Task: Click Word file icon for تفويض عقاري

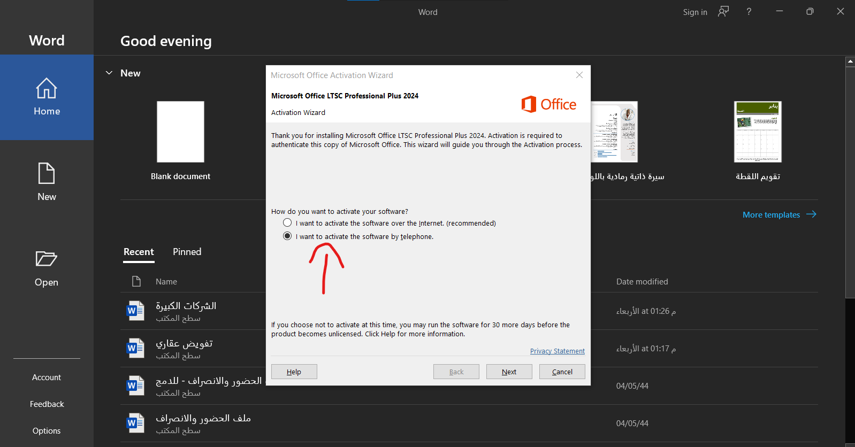Action: click(x=135, y=348)
